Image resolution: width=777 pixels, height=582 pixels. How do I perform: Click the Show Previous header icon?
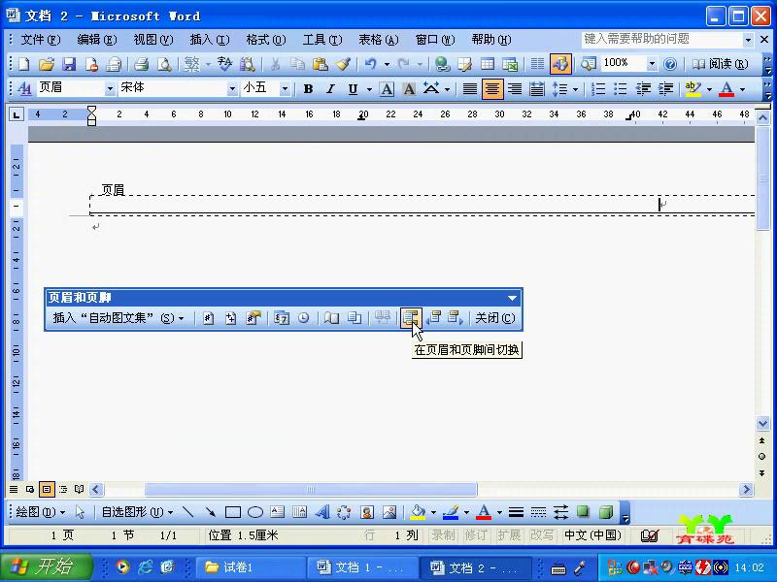point(434,318)
